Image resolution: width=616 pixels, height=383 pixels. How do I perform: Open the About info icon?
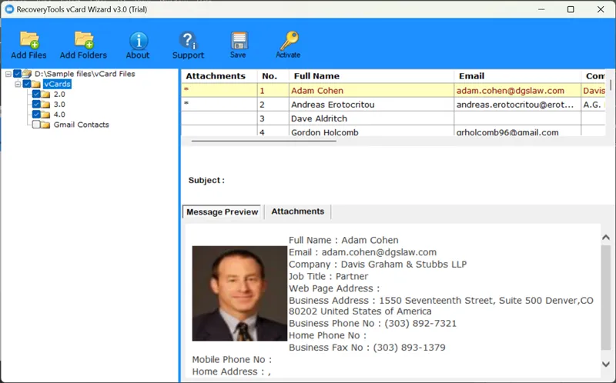tap(138, 41)
